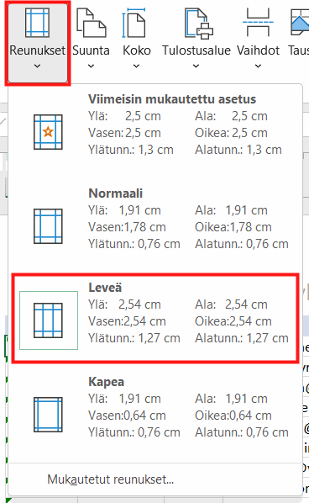309x503 pixels.
Task: Pick the Normaali margin preset icon
Action: click(x=48, y=226)
